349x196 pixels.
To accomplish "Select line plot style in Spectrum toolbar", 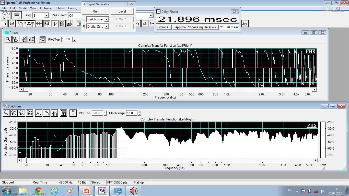I will click(x=39, y=113).
